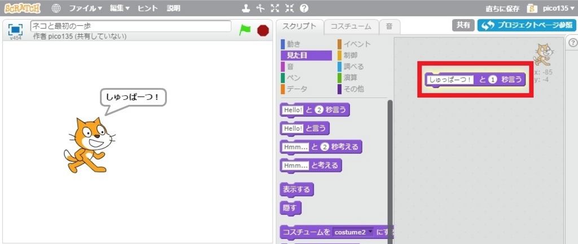This screenshot has height=244, width=578.
Task: Click the cat sprite on stage
Action: tap(90, 145)
